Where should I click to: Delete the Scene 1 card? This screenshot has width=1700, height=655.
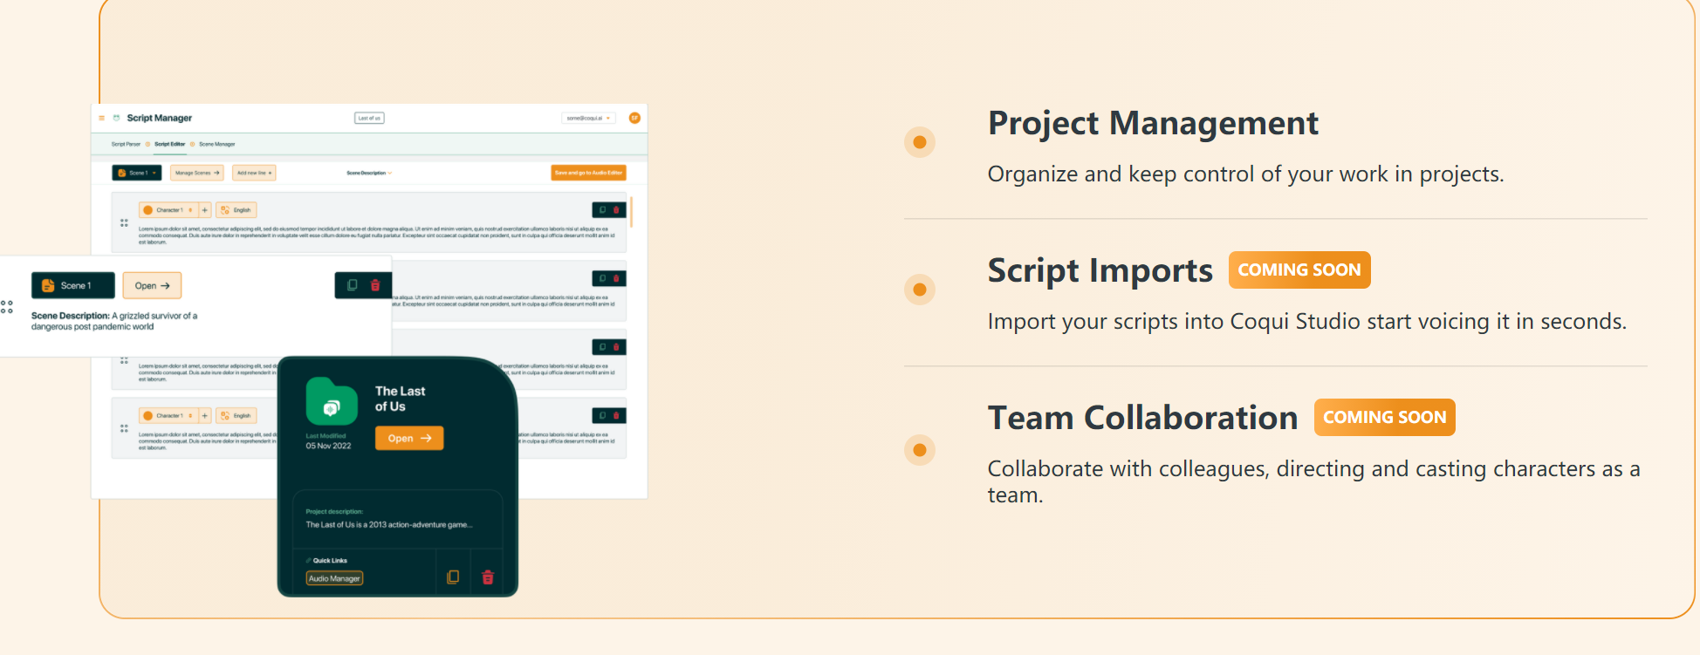(375, 285)
